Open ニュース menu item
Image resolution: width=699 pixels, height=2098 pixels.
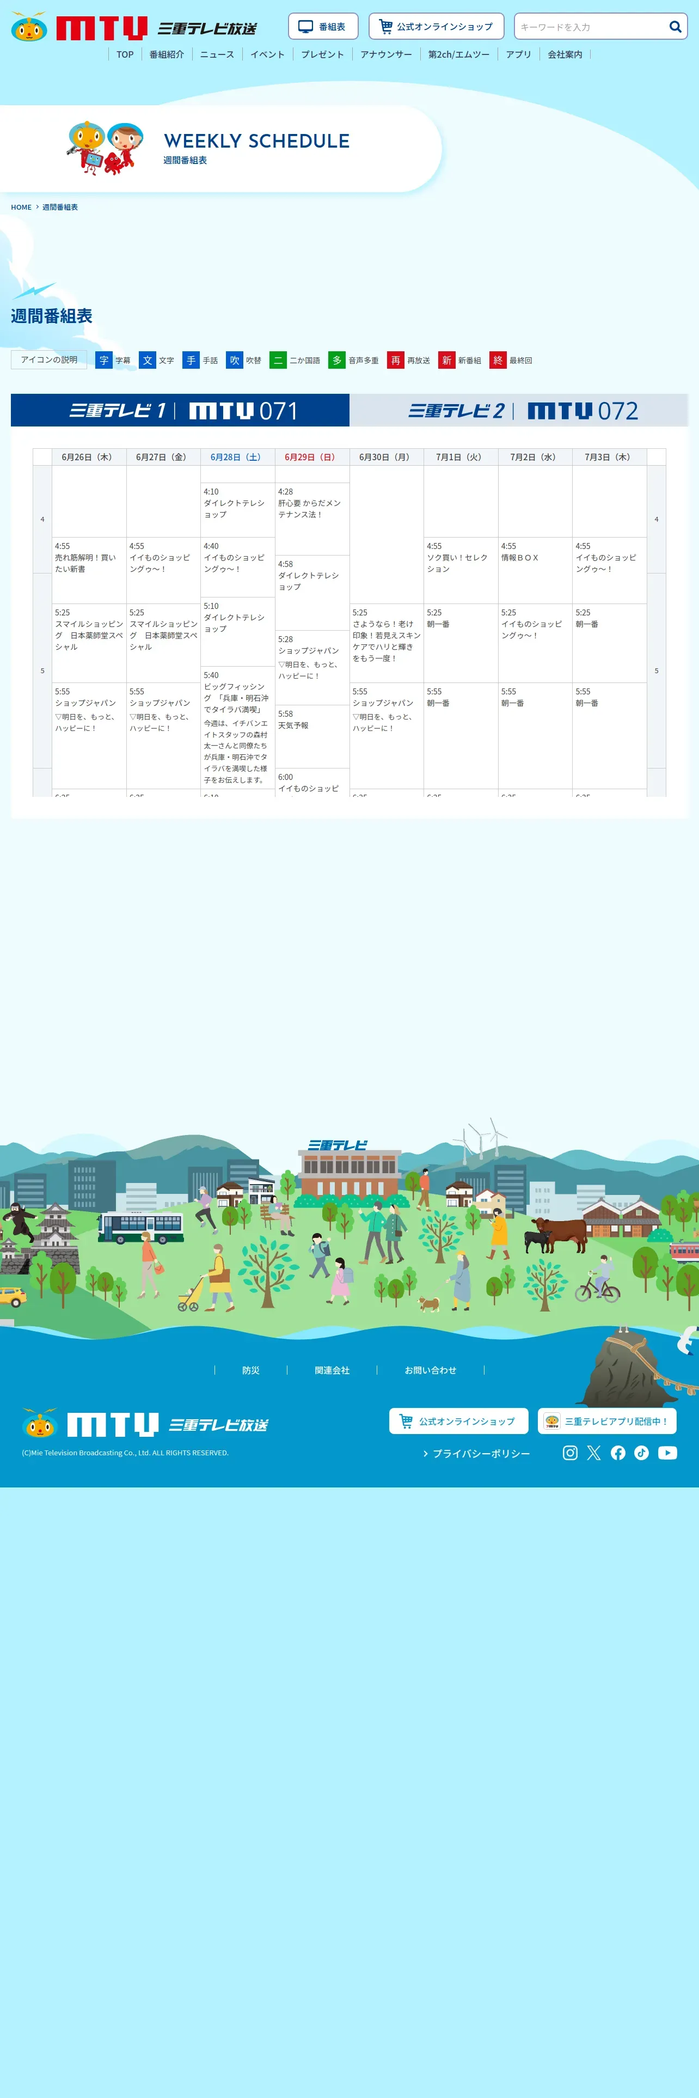point(217,54)
